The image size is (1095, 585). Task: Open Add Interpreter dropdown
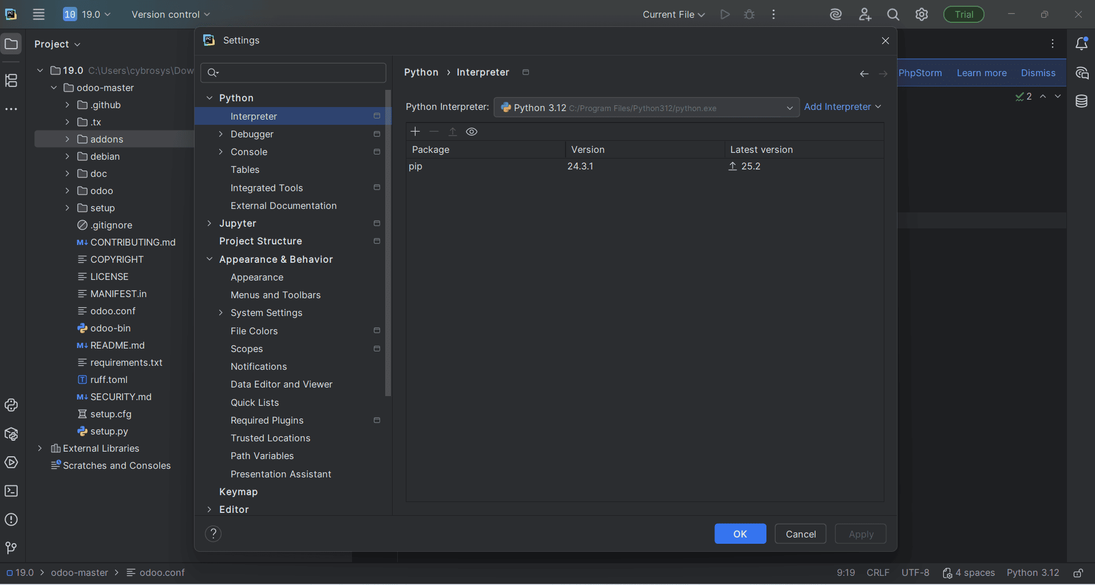click(x=843, y=106)
